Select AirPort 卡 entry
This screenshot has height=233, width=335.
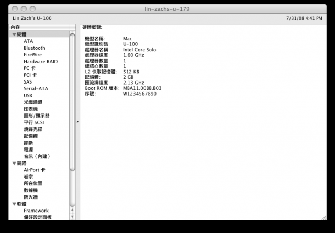[x=35, y=170]
